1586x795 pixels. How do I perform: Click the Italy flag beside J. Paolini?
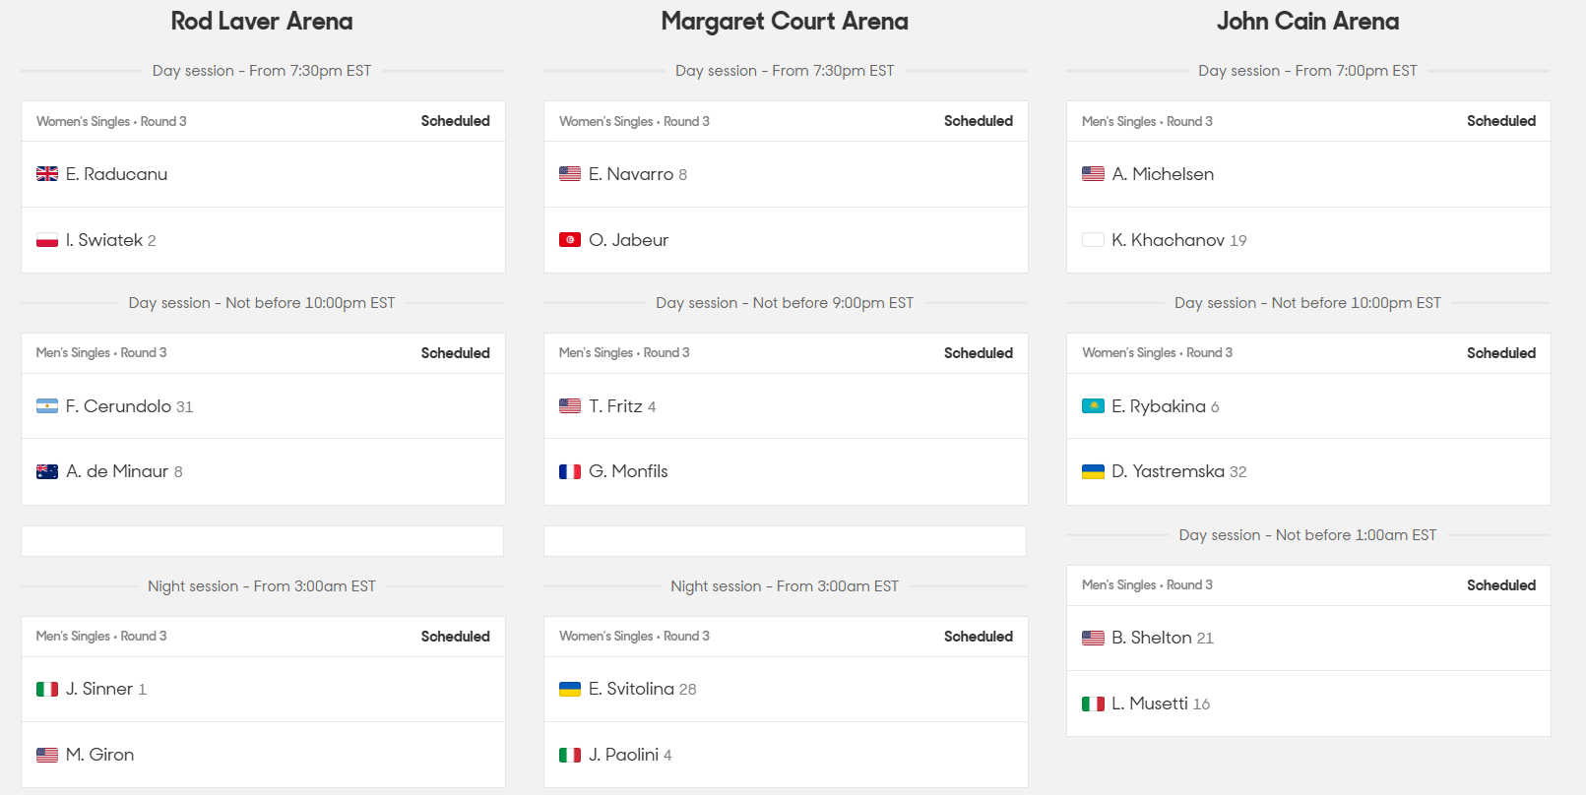click(x=570, y=755)
